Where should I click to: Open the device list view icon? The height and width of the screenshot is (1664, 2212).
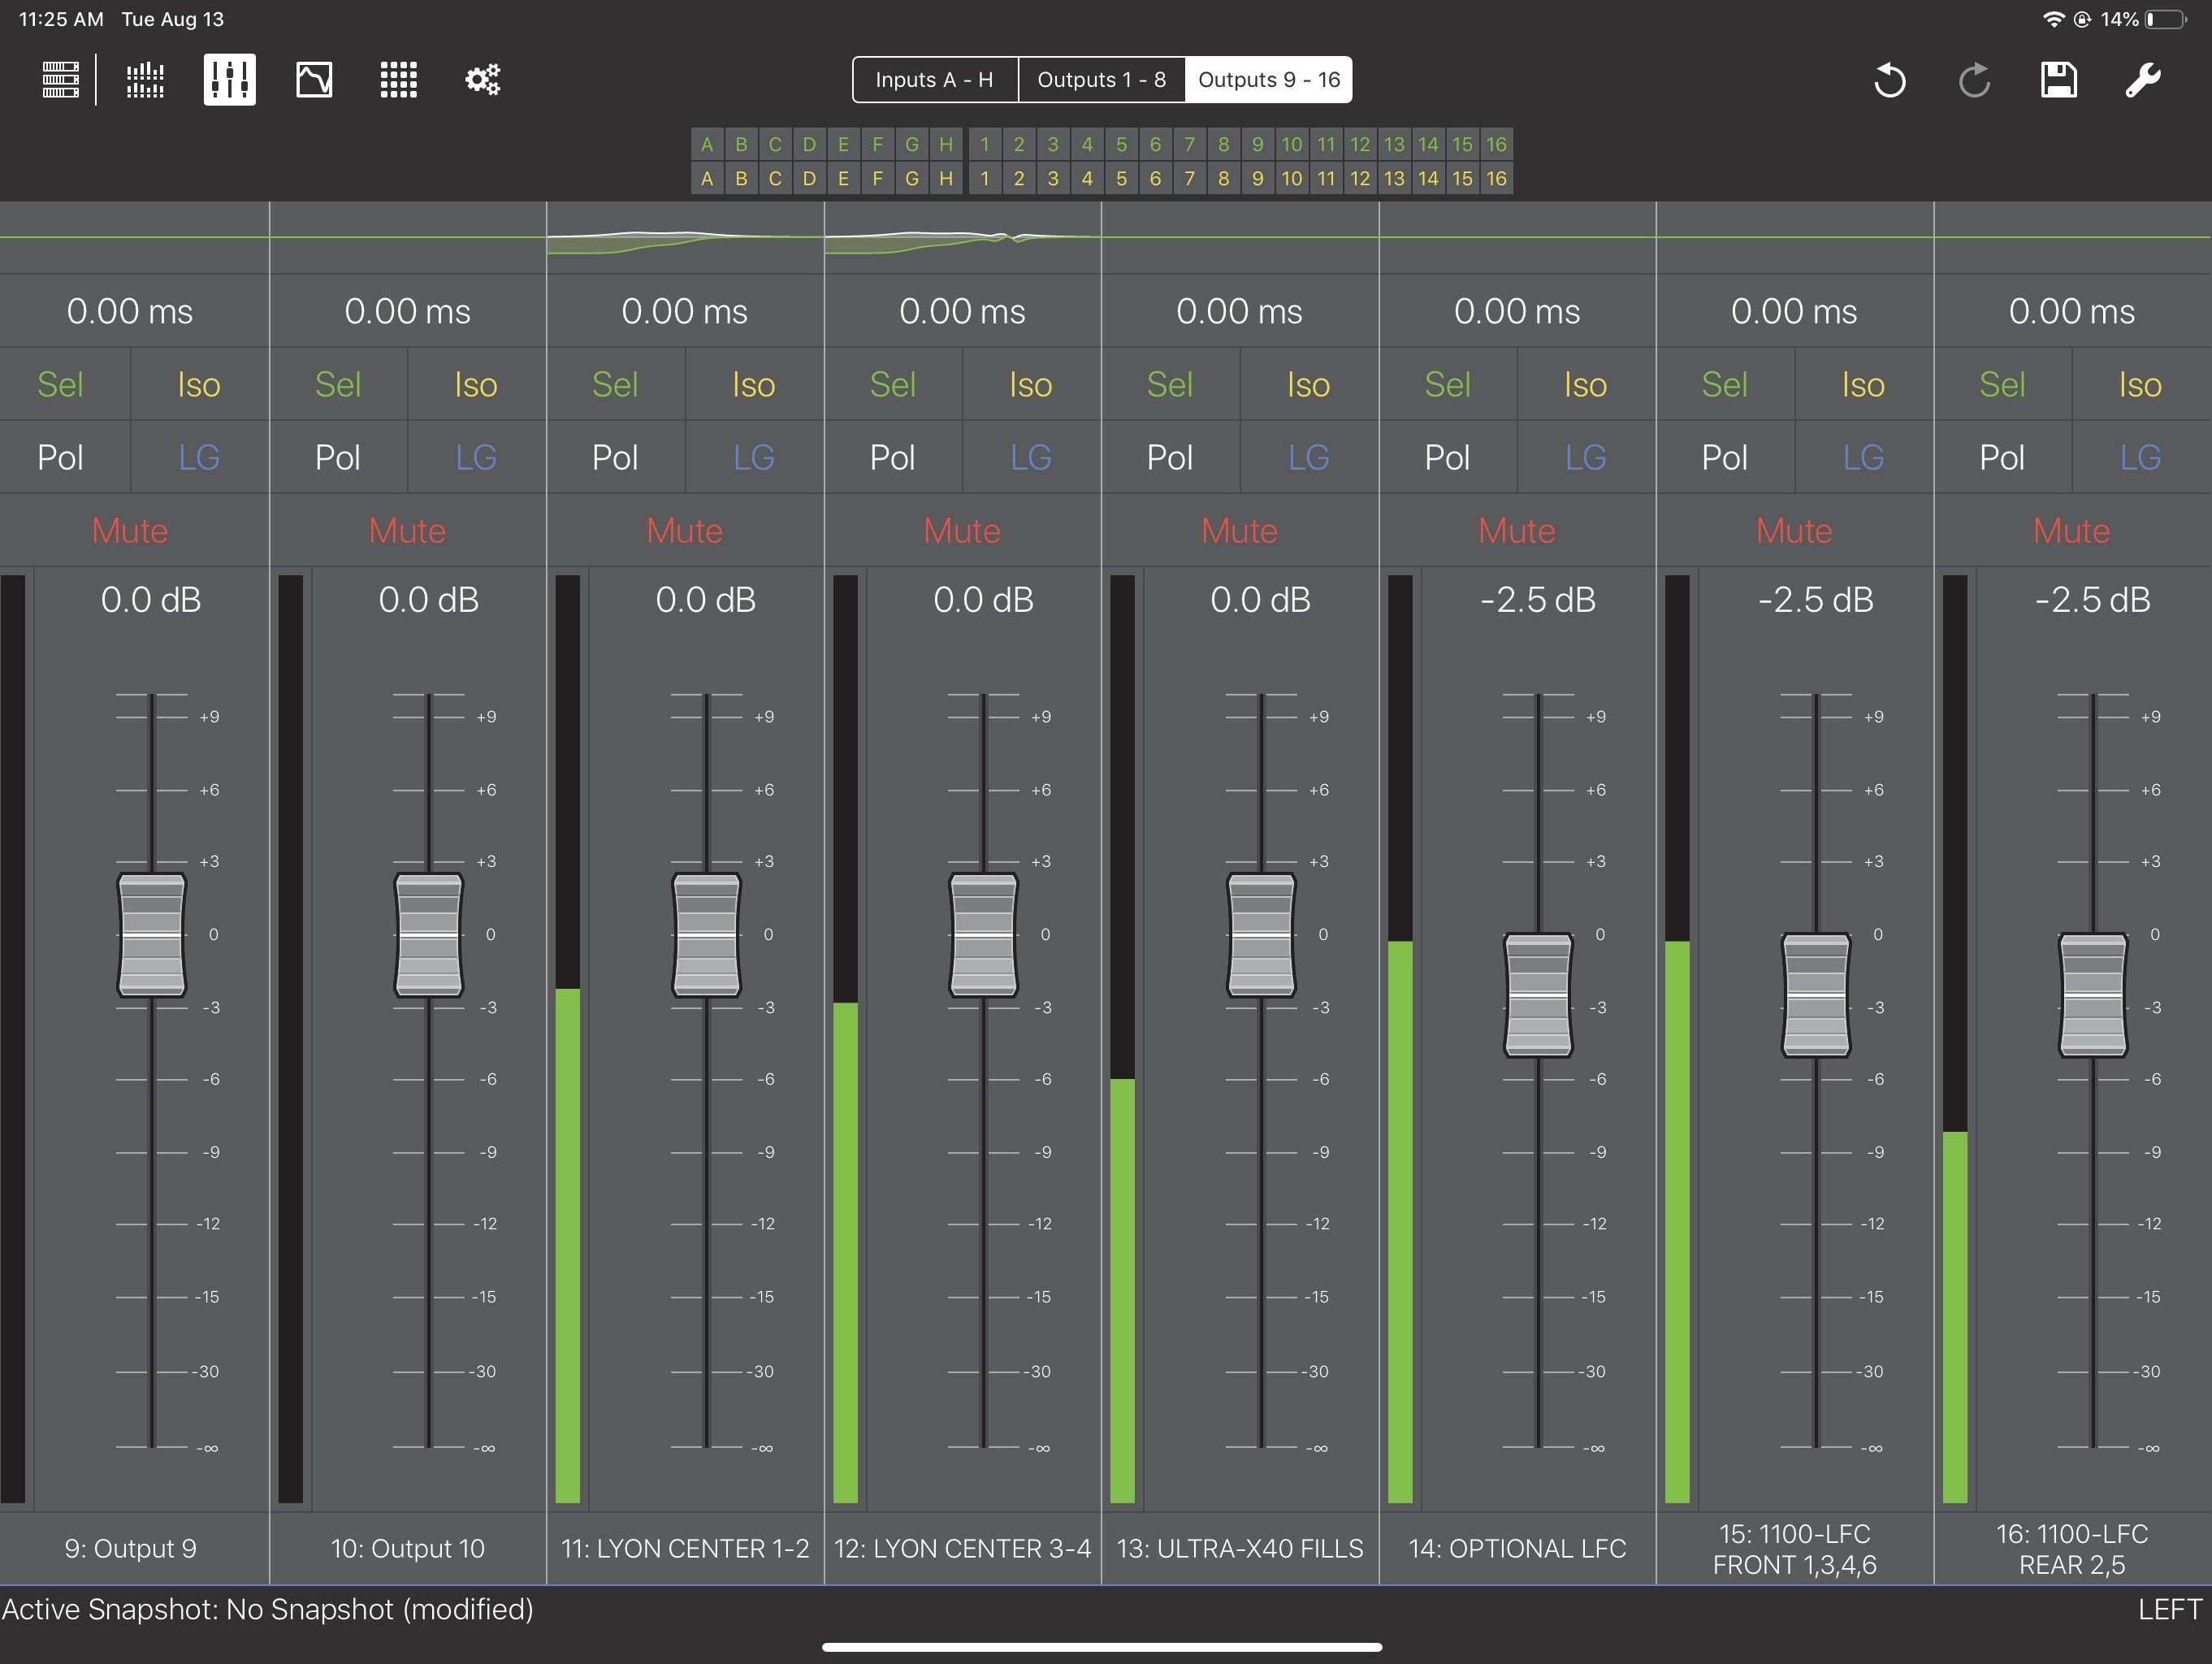click(x=60, y=80)
